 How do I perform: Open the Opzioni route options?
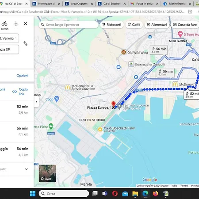click(23, 76)
